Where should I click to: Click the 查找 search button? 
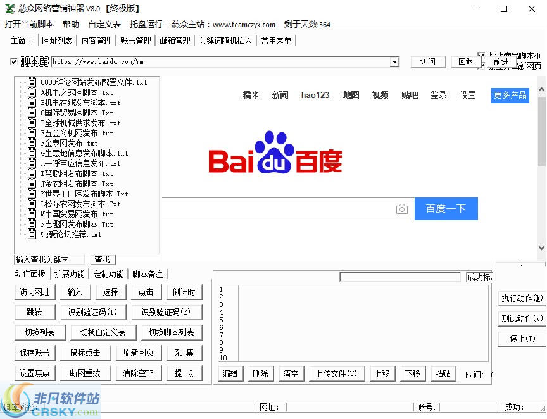tap(102, 260)
